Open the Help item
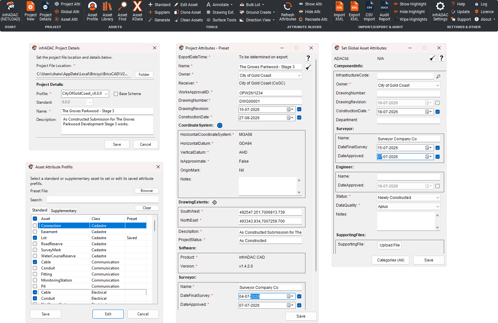This screenshot has height=323, width=498. coord(458,4)
